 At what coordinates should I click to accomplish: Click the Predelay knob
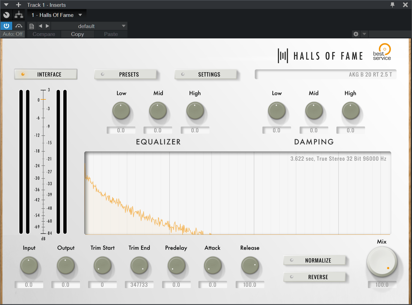(177, 265)
